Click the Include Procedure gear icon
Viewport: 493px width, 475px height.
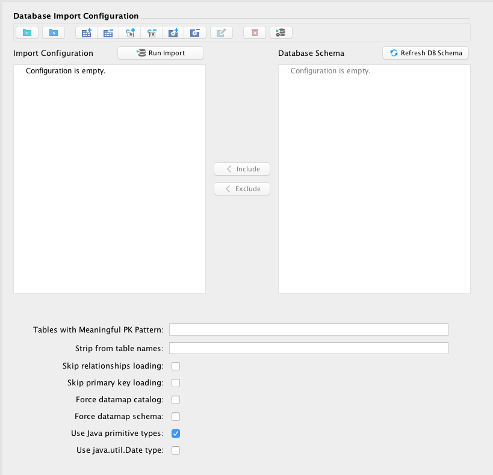coord(173,32)
